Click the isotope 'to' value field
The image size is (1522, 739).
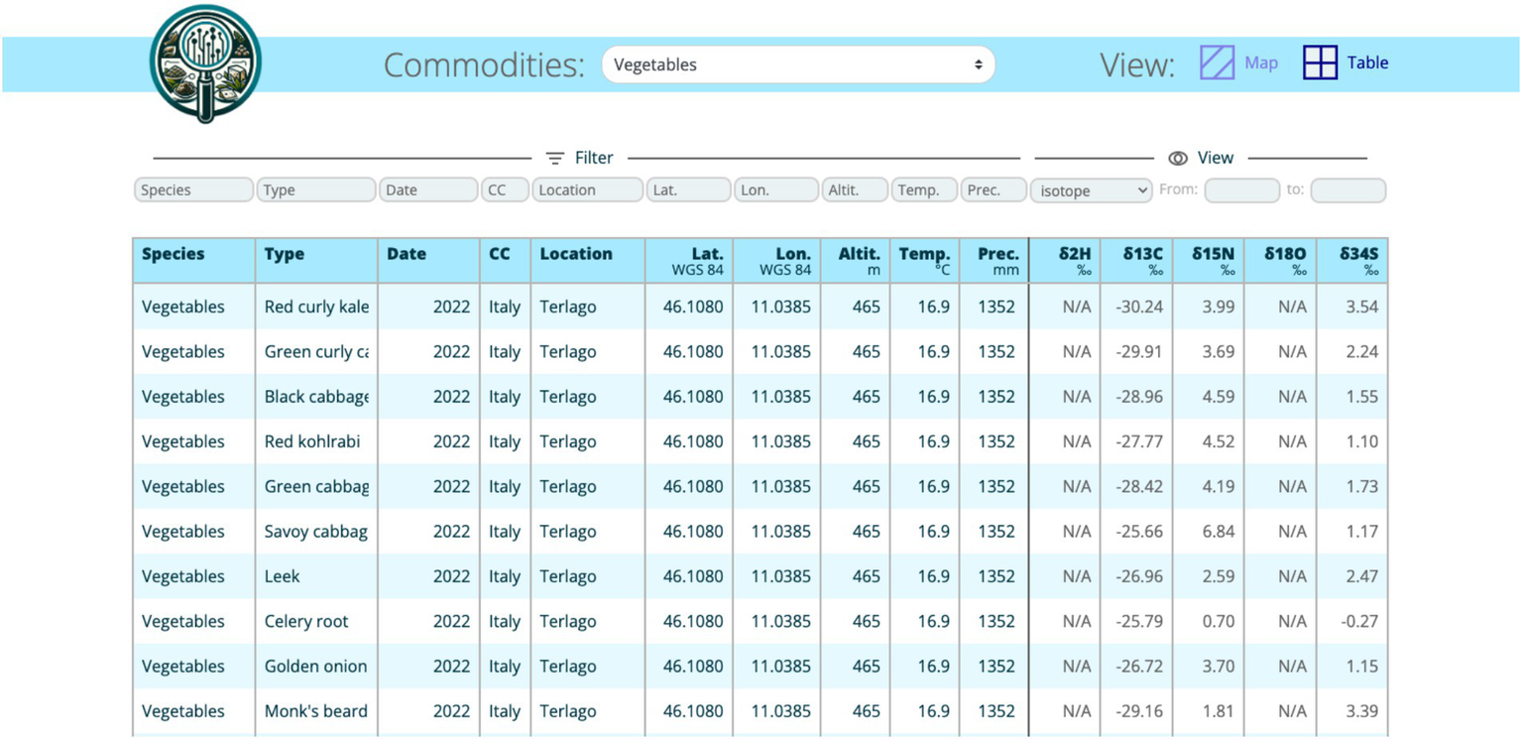(x=1347, y=190)
